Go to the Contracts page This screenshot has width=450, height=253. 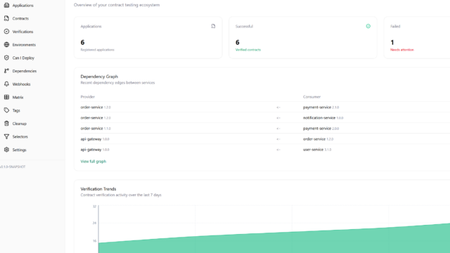click(x=20, y=18)
